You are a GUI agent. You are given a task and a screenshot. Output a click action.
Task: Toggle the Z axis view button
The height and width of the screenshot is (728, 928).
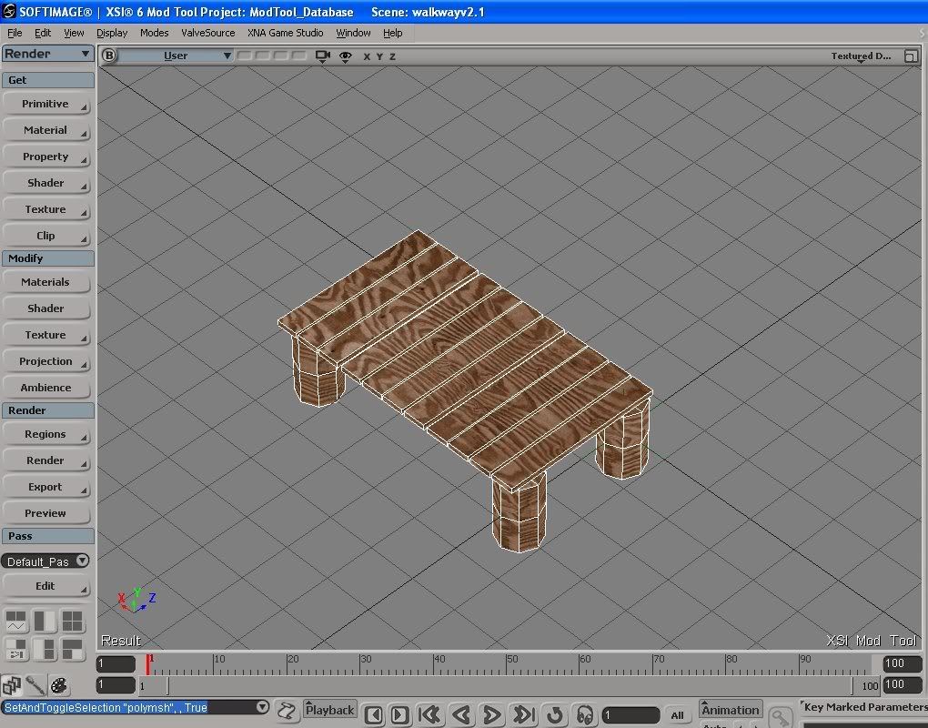pos(392,56)
